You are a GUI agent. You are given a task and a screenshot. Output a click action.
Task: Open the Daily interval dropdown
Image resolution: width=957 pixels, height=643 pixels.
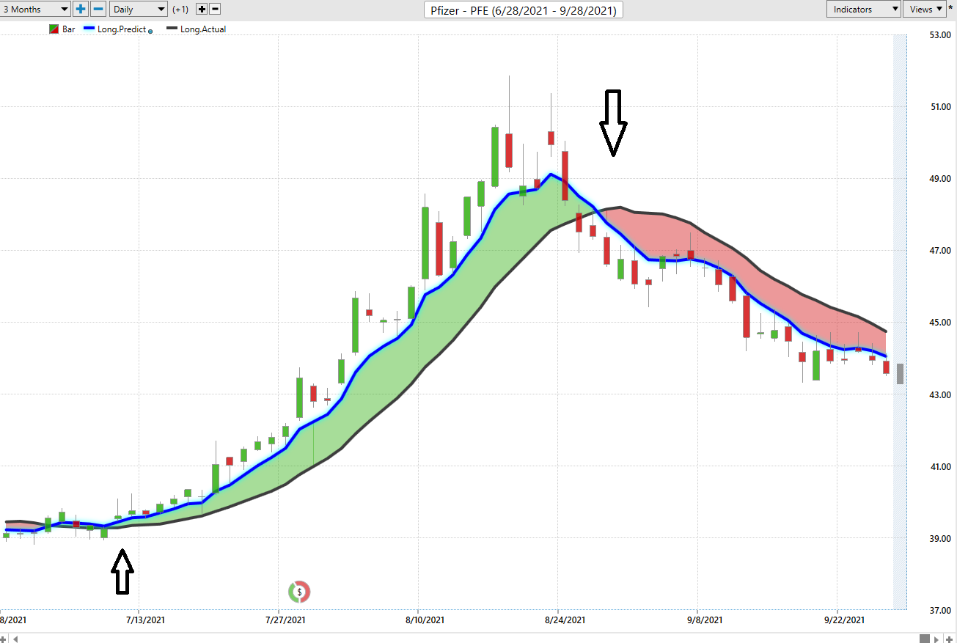coord(139,10)
